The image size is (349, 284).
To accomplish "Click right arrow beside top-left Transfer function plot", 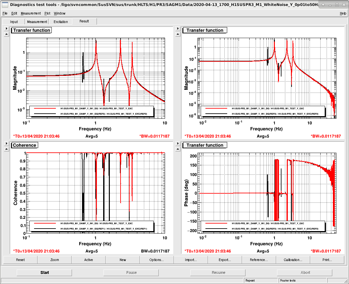I will [x=6, y=29].
